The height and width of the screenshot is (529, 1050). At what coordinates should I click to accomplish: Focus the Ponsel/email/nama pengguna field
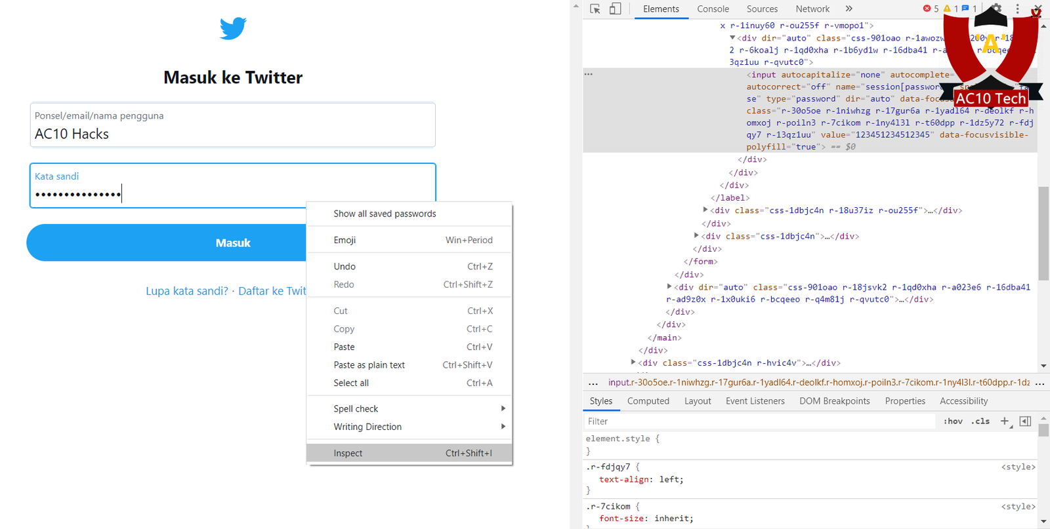[233, 125]
